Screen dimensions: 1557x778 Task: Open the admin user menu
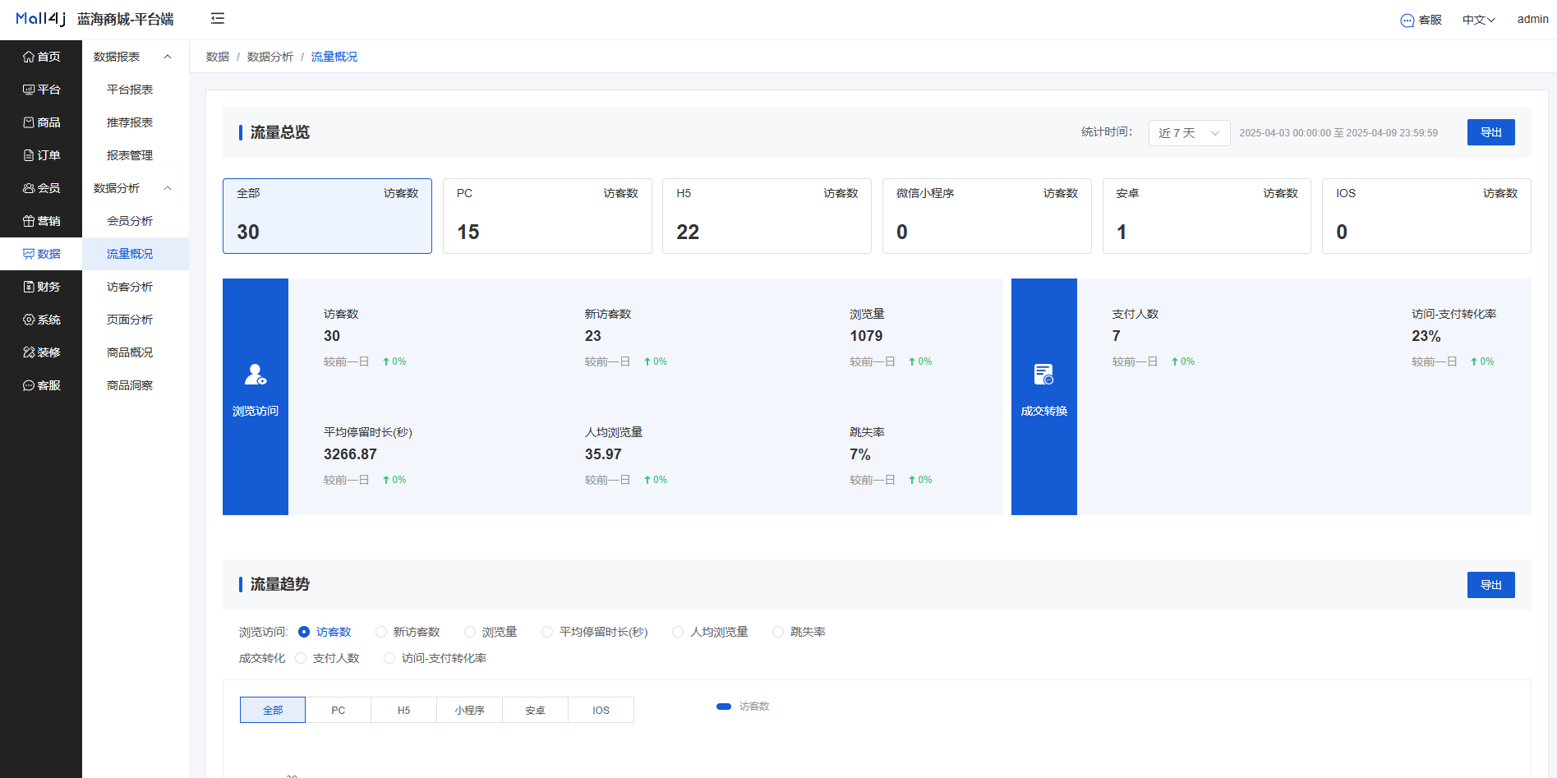(x=1532, y=19)
